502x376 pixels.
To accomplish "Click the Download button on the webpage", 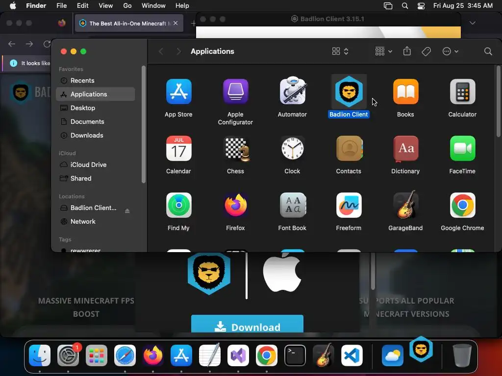I will coord(247,324).
